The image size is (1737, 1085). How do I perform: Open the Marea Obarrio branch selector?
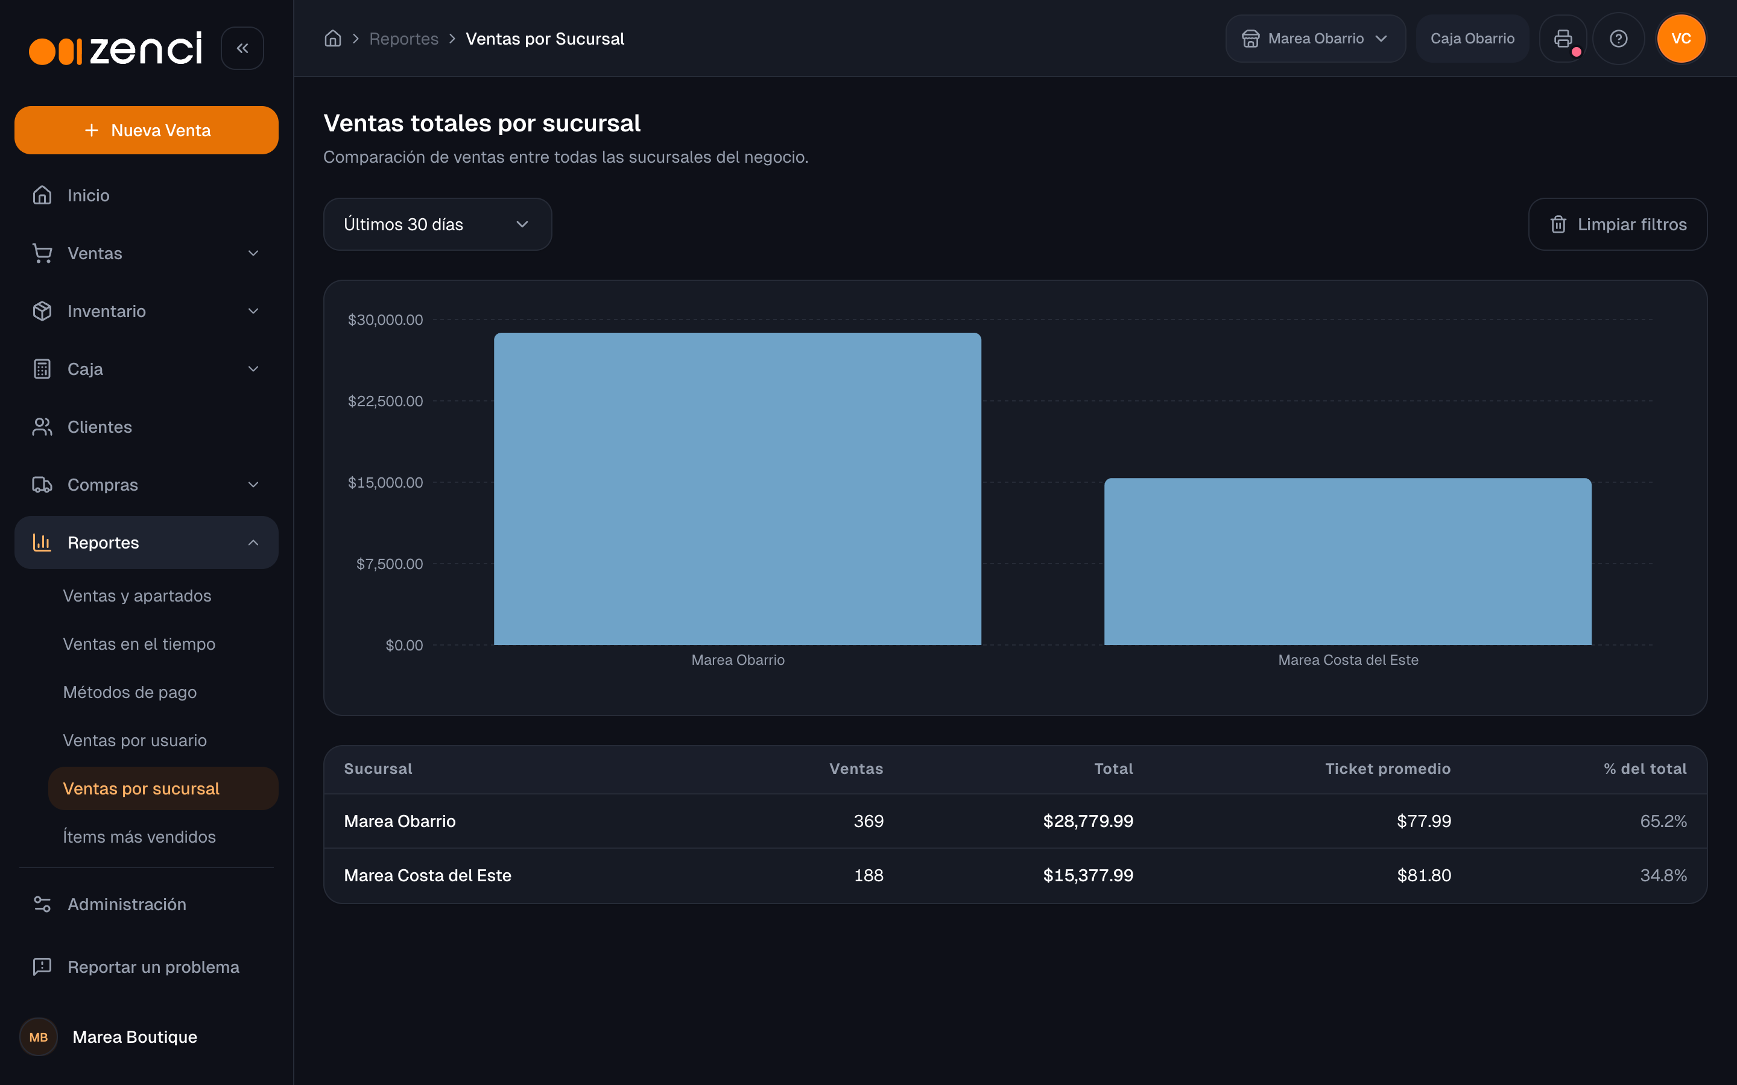pyautogui.click(x=1315, y=39)
